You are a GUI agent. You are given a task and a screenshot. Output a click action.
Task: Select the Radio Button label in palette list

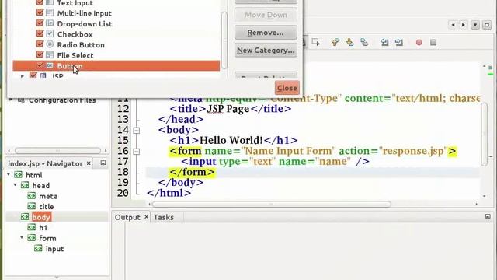[81, 45]
